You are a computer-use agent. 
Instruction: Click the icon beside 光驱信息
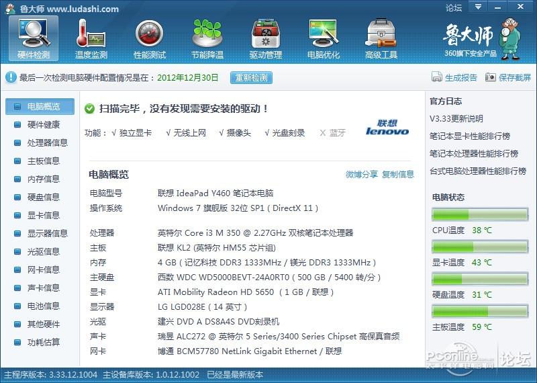click(17, 252)
